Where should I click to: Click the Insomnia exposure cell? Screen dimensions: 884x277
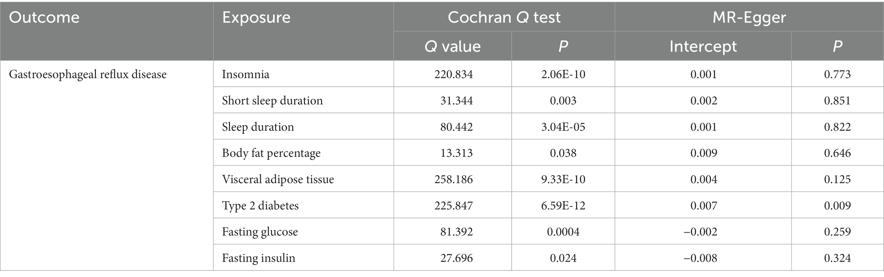point(245,74)
